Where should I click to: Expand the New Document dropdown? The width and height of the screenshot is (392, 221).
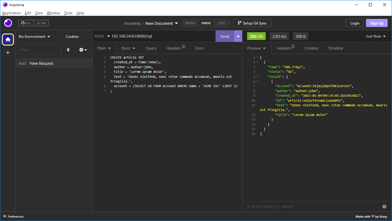point(162,23)
